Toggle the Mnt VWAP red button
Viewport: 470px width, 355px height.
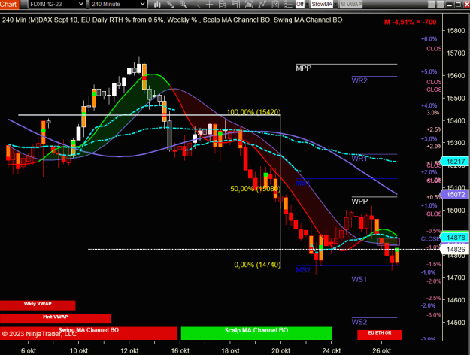[x=55, y=318]
